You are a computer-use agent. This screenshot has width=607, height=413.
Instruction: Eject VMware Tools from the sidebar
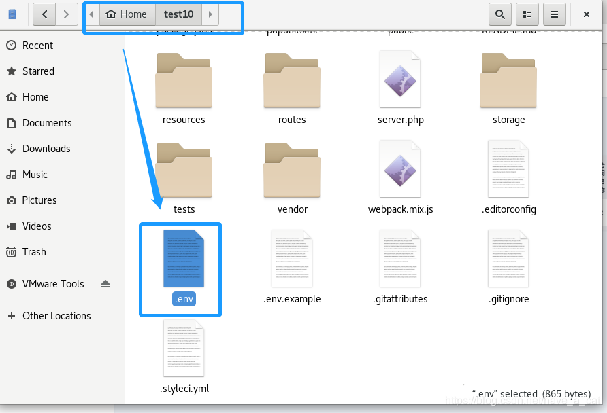(105, 284)
